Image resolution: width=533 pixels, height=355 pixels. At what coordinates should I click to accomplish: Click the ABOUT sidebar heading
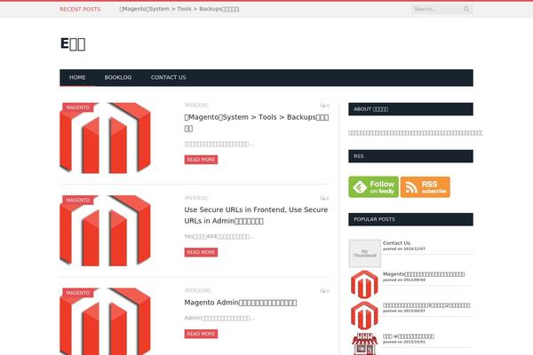[410, 109]
